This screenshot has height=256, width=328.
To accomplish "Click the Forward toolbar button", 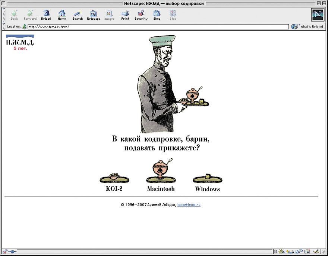I will click(30, 15).
